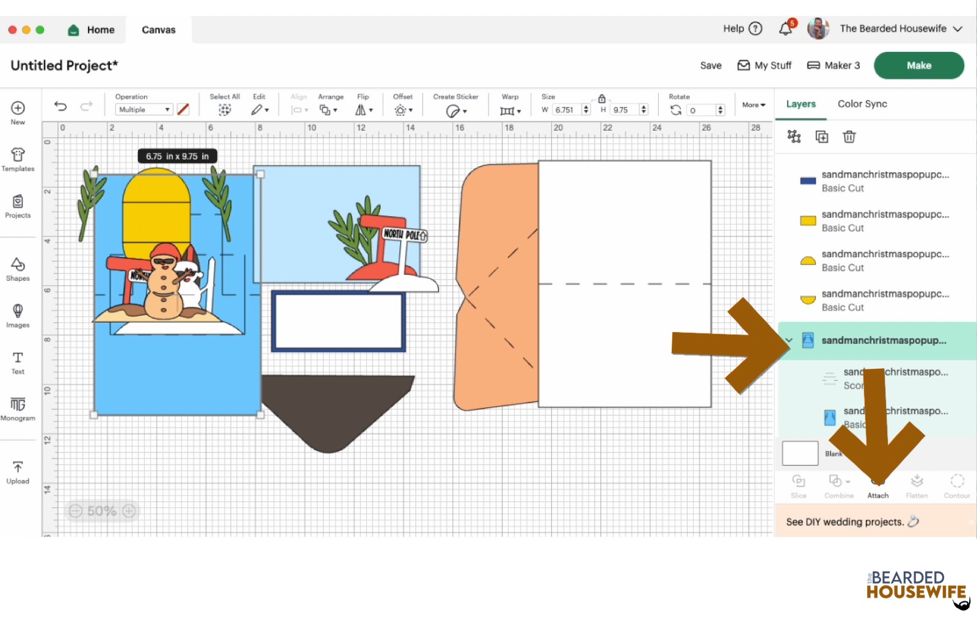The height and width of the screenshot is (621, 977).
Task: Choose the Maker 3 machine selector
Action: [834, 65]
